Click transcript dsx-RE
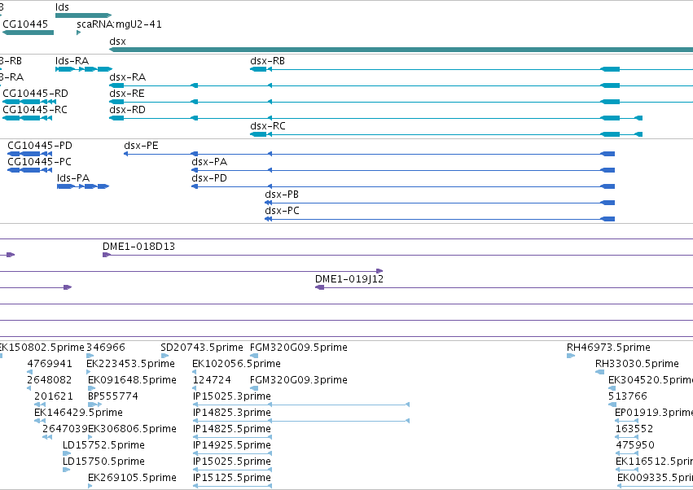The width and height of the screenshot is (693, 490). [x=401, y=102]
